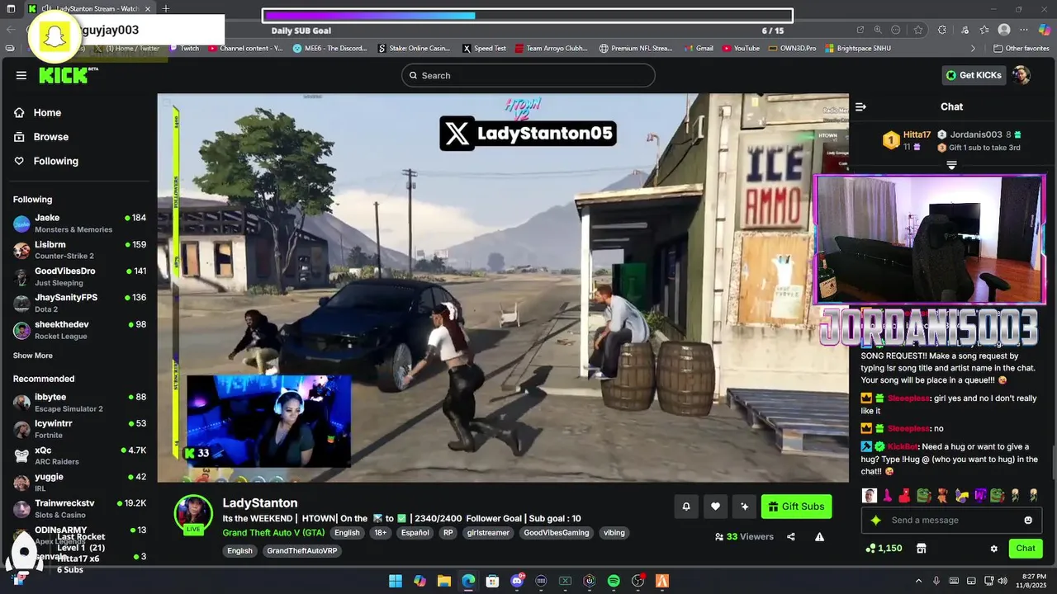The width and height of the screenshot is (1057, 594).
Task: Open the recommended ibbytee channel
Action: 79,403
